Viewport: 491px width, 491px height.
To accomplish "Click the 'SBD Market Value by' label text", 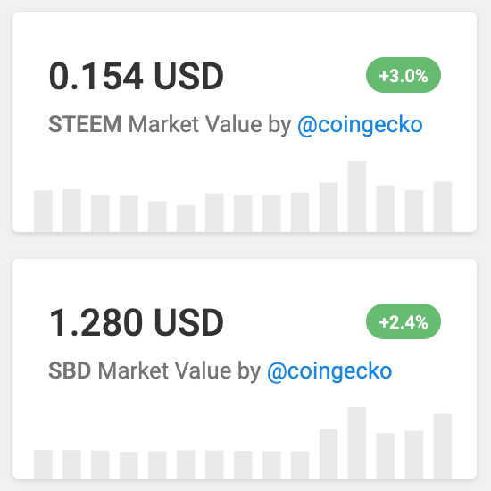I will coord(154,370).
